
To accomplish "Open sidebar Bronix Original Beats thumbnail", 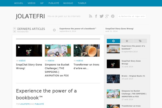I will click(113, 79).
